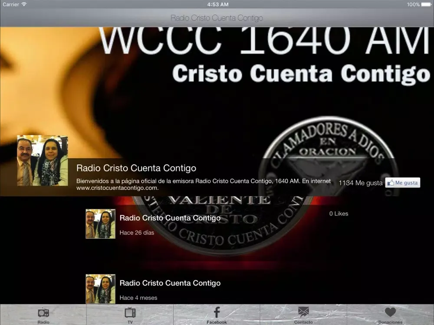Open the Contacto envelope icon
This screenshot has width=434, height=325.
click(x=303, y=312)
